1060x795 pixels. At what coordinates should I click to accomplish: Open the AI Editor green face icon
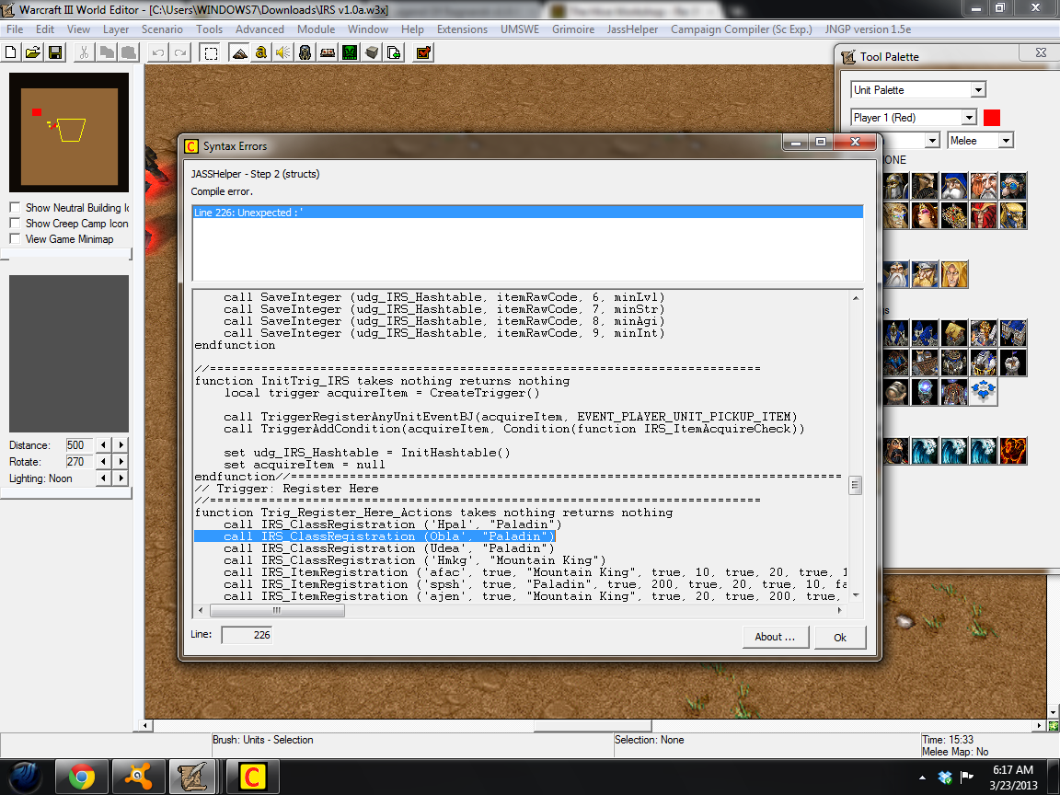pos(350,52)
